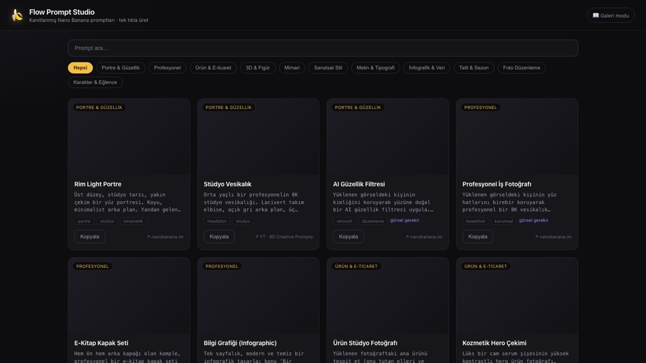The height and width of the screenshot is (363, 646).
Task: Choose the 3D & Figür filter
Action: point(258,68)
